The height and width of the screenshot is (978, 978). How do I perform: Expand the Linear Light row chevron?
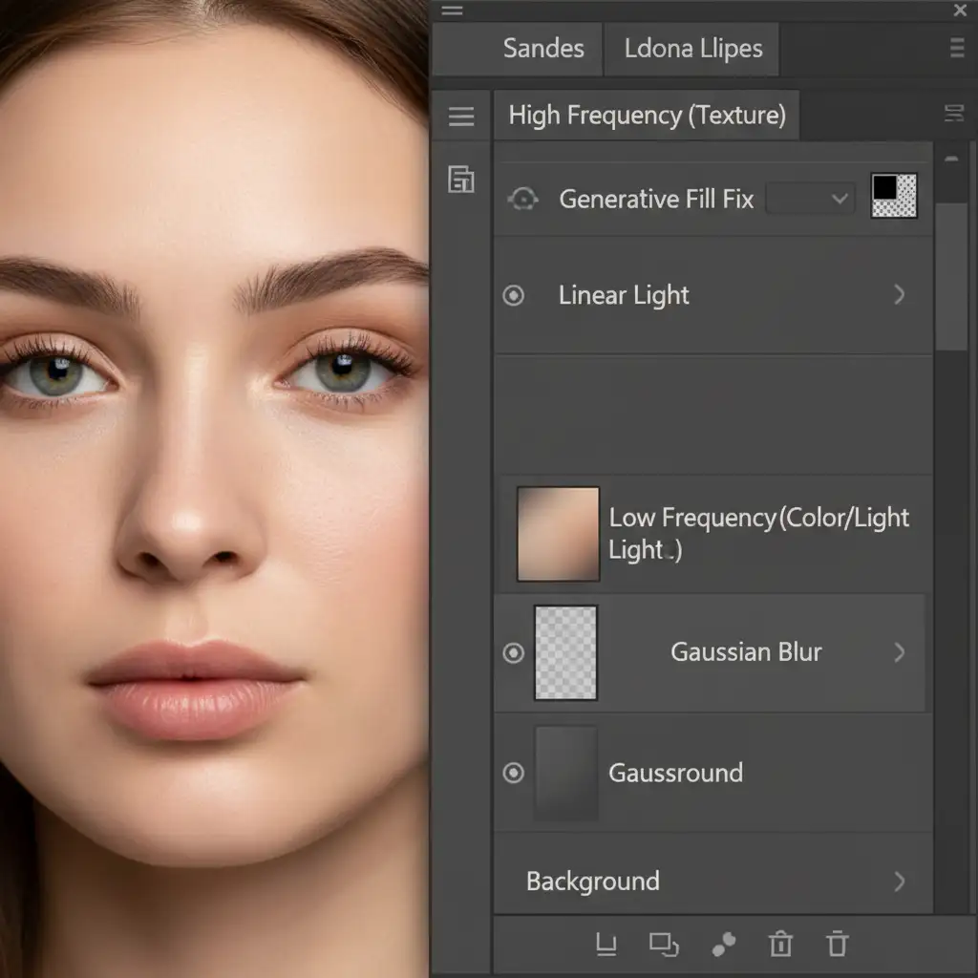pos(899,295)
